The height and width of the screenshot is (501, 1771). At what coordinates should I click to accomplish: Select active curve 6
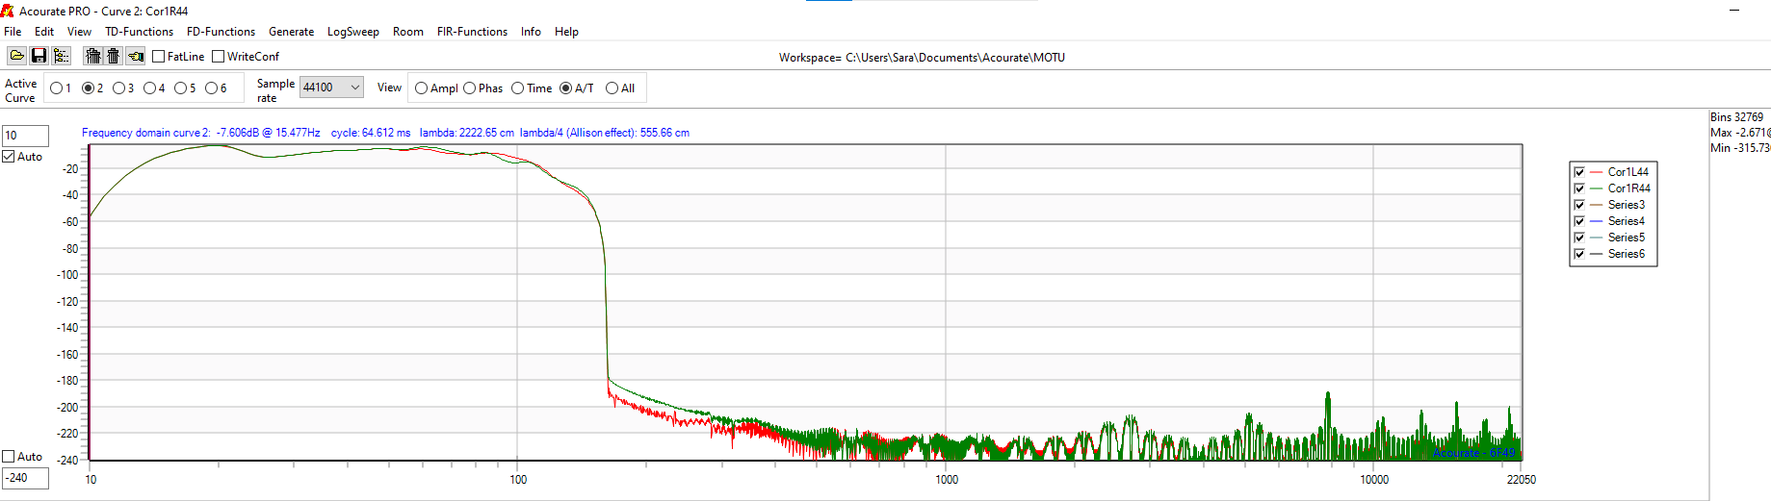pyautogui.click(x=211, y=88)
